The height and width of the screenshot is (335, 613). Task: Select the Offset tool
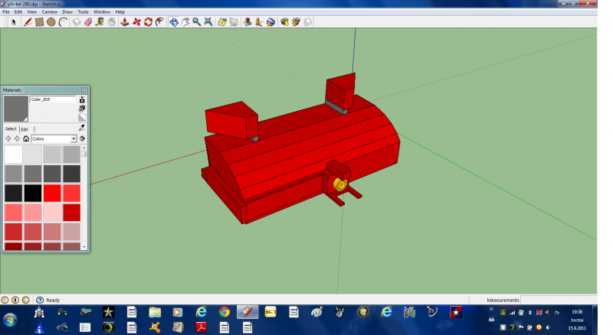pyautogui.click(x=159, y=22)
